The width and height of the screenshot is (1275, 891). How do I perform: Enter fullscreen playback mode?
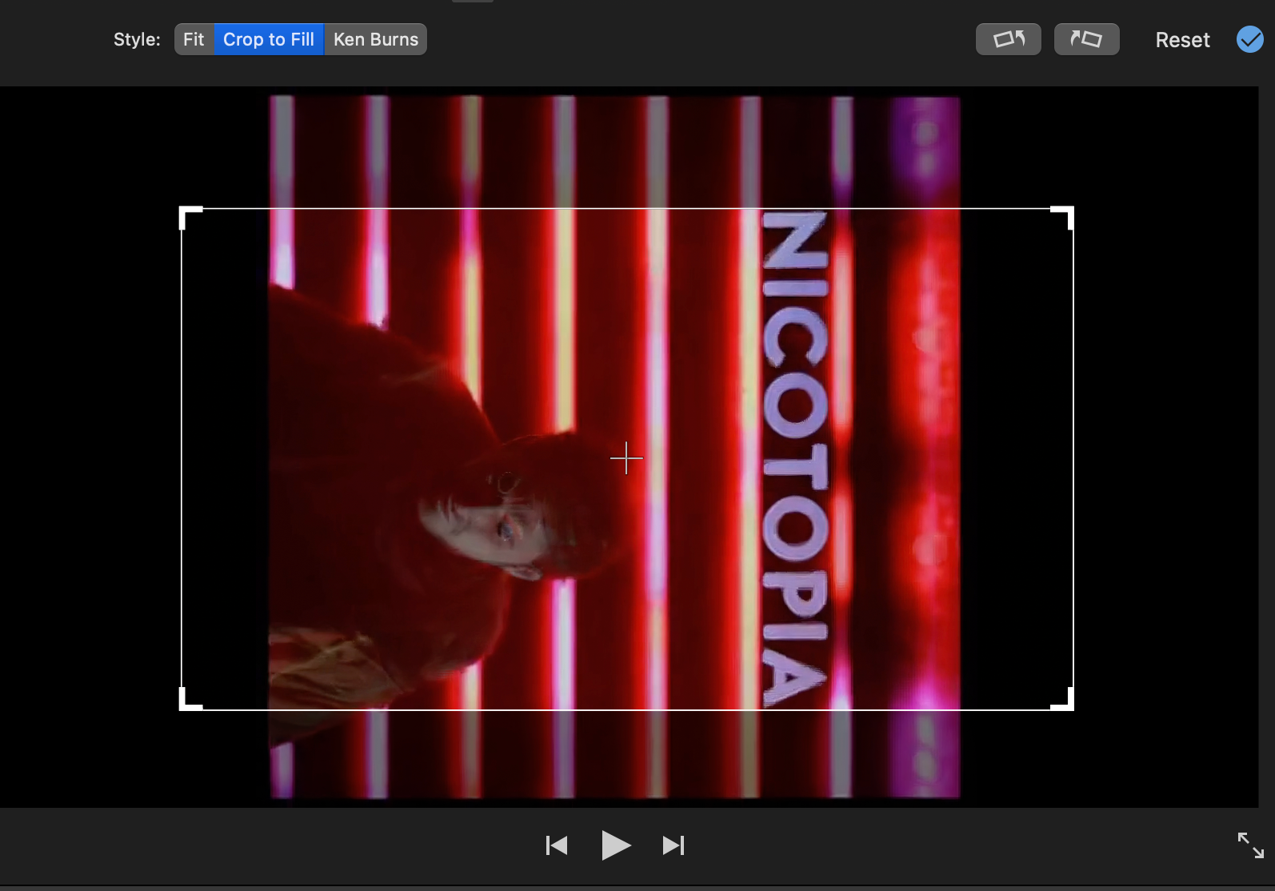coord(1250,845)
